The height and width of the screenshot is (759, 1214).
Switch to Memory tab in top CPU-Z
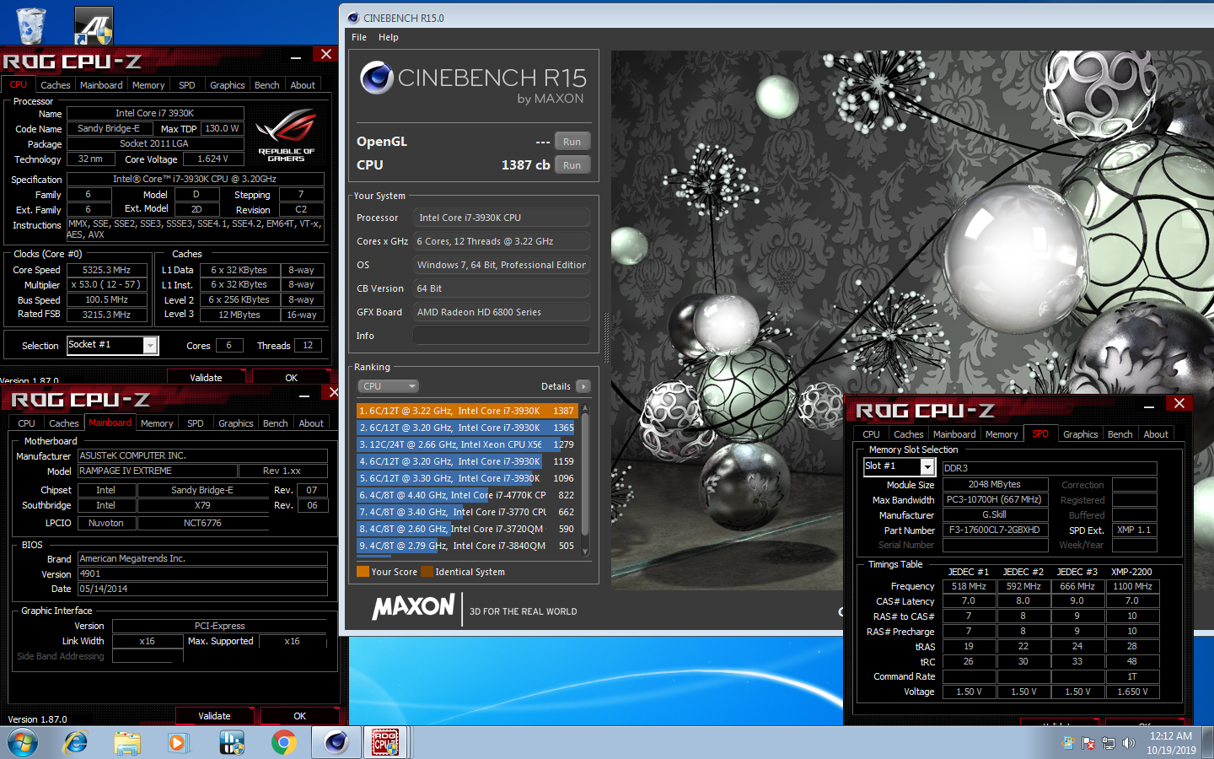click(148, 85)
